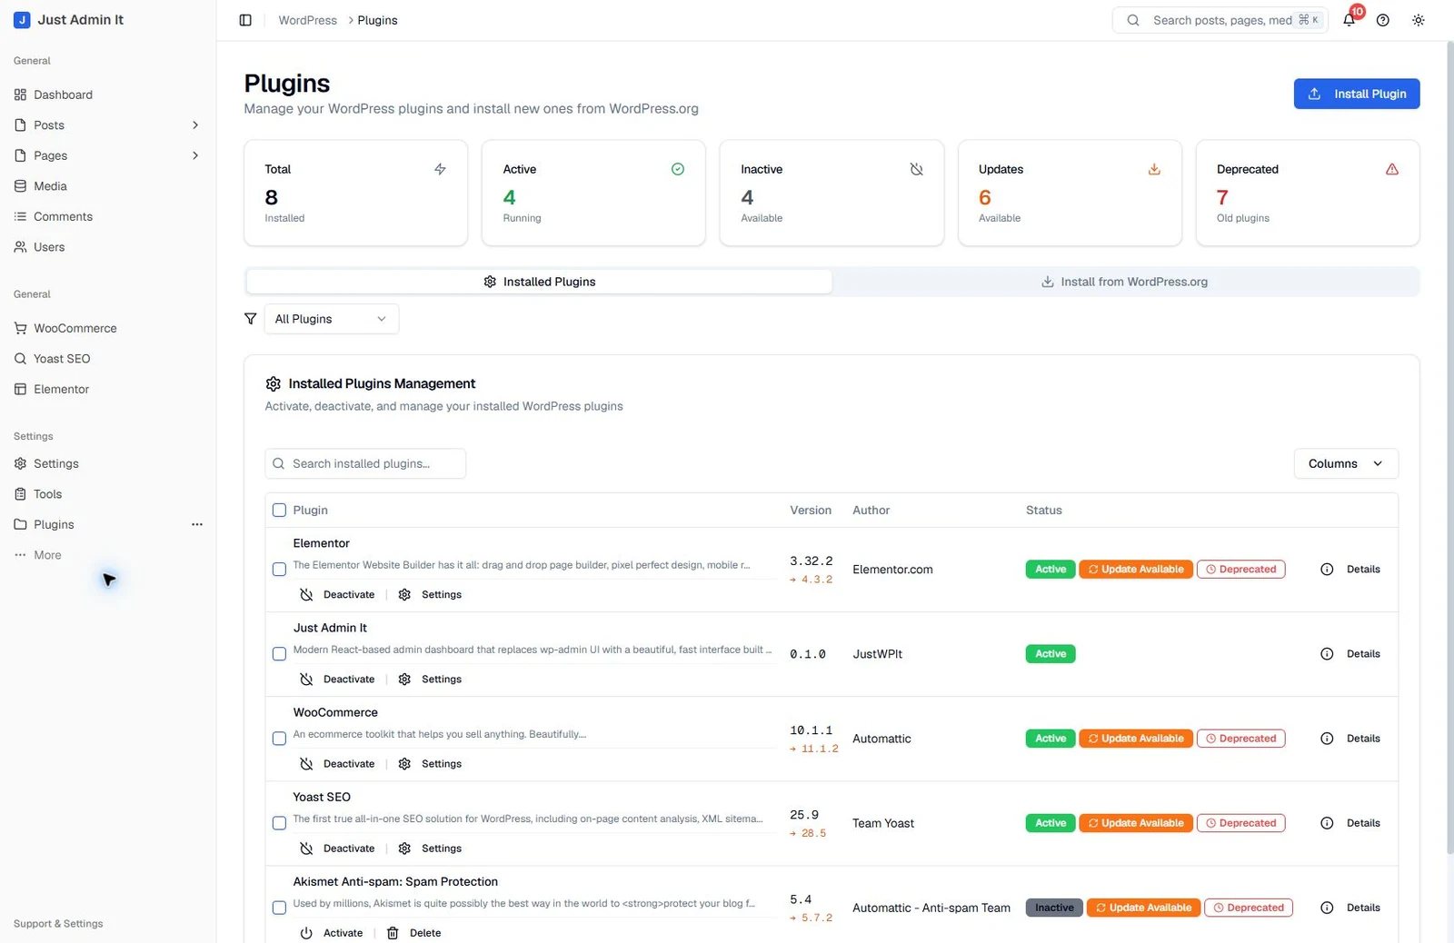The width and height of the screenshot is (1454, 943).
Task: Click the Yoast SEO search icon
Action: click(20, 359)
